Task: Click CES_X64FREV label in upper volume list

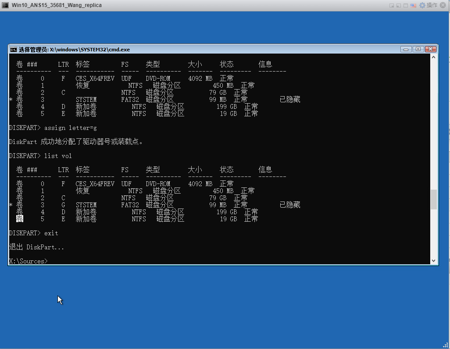Action: tap(95, 79)
